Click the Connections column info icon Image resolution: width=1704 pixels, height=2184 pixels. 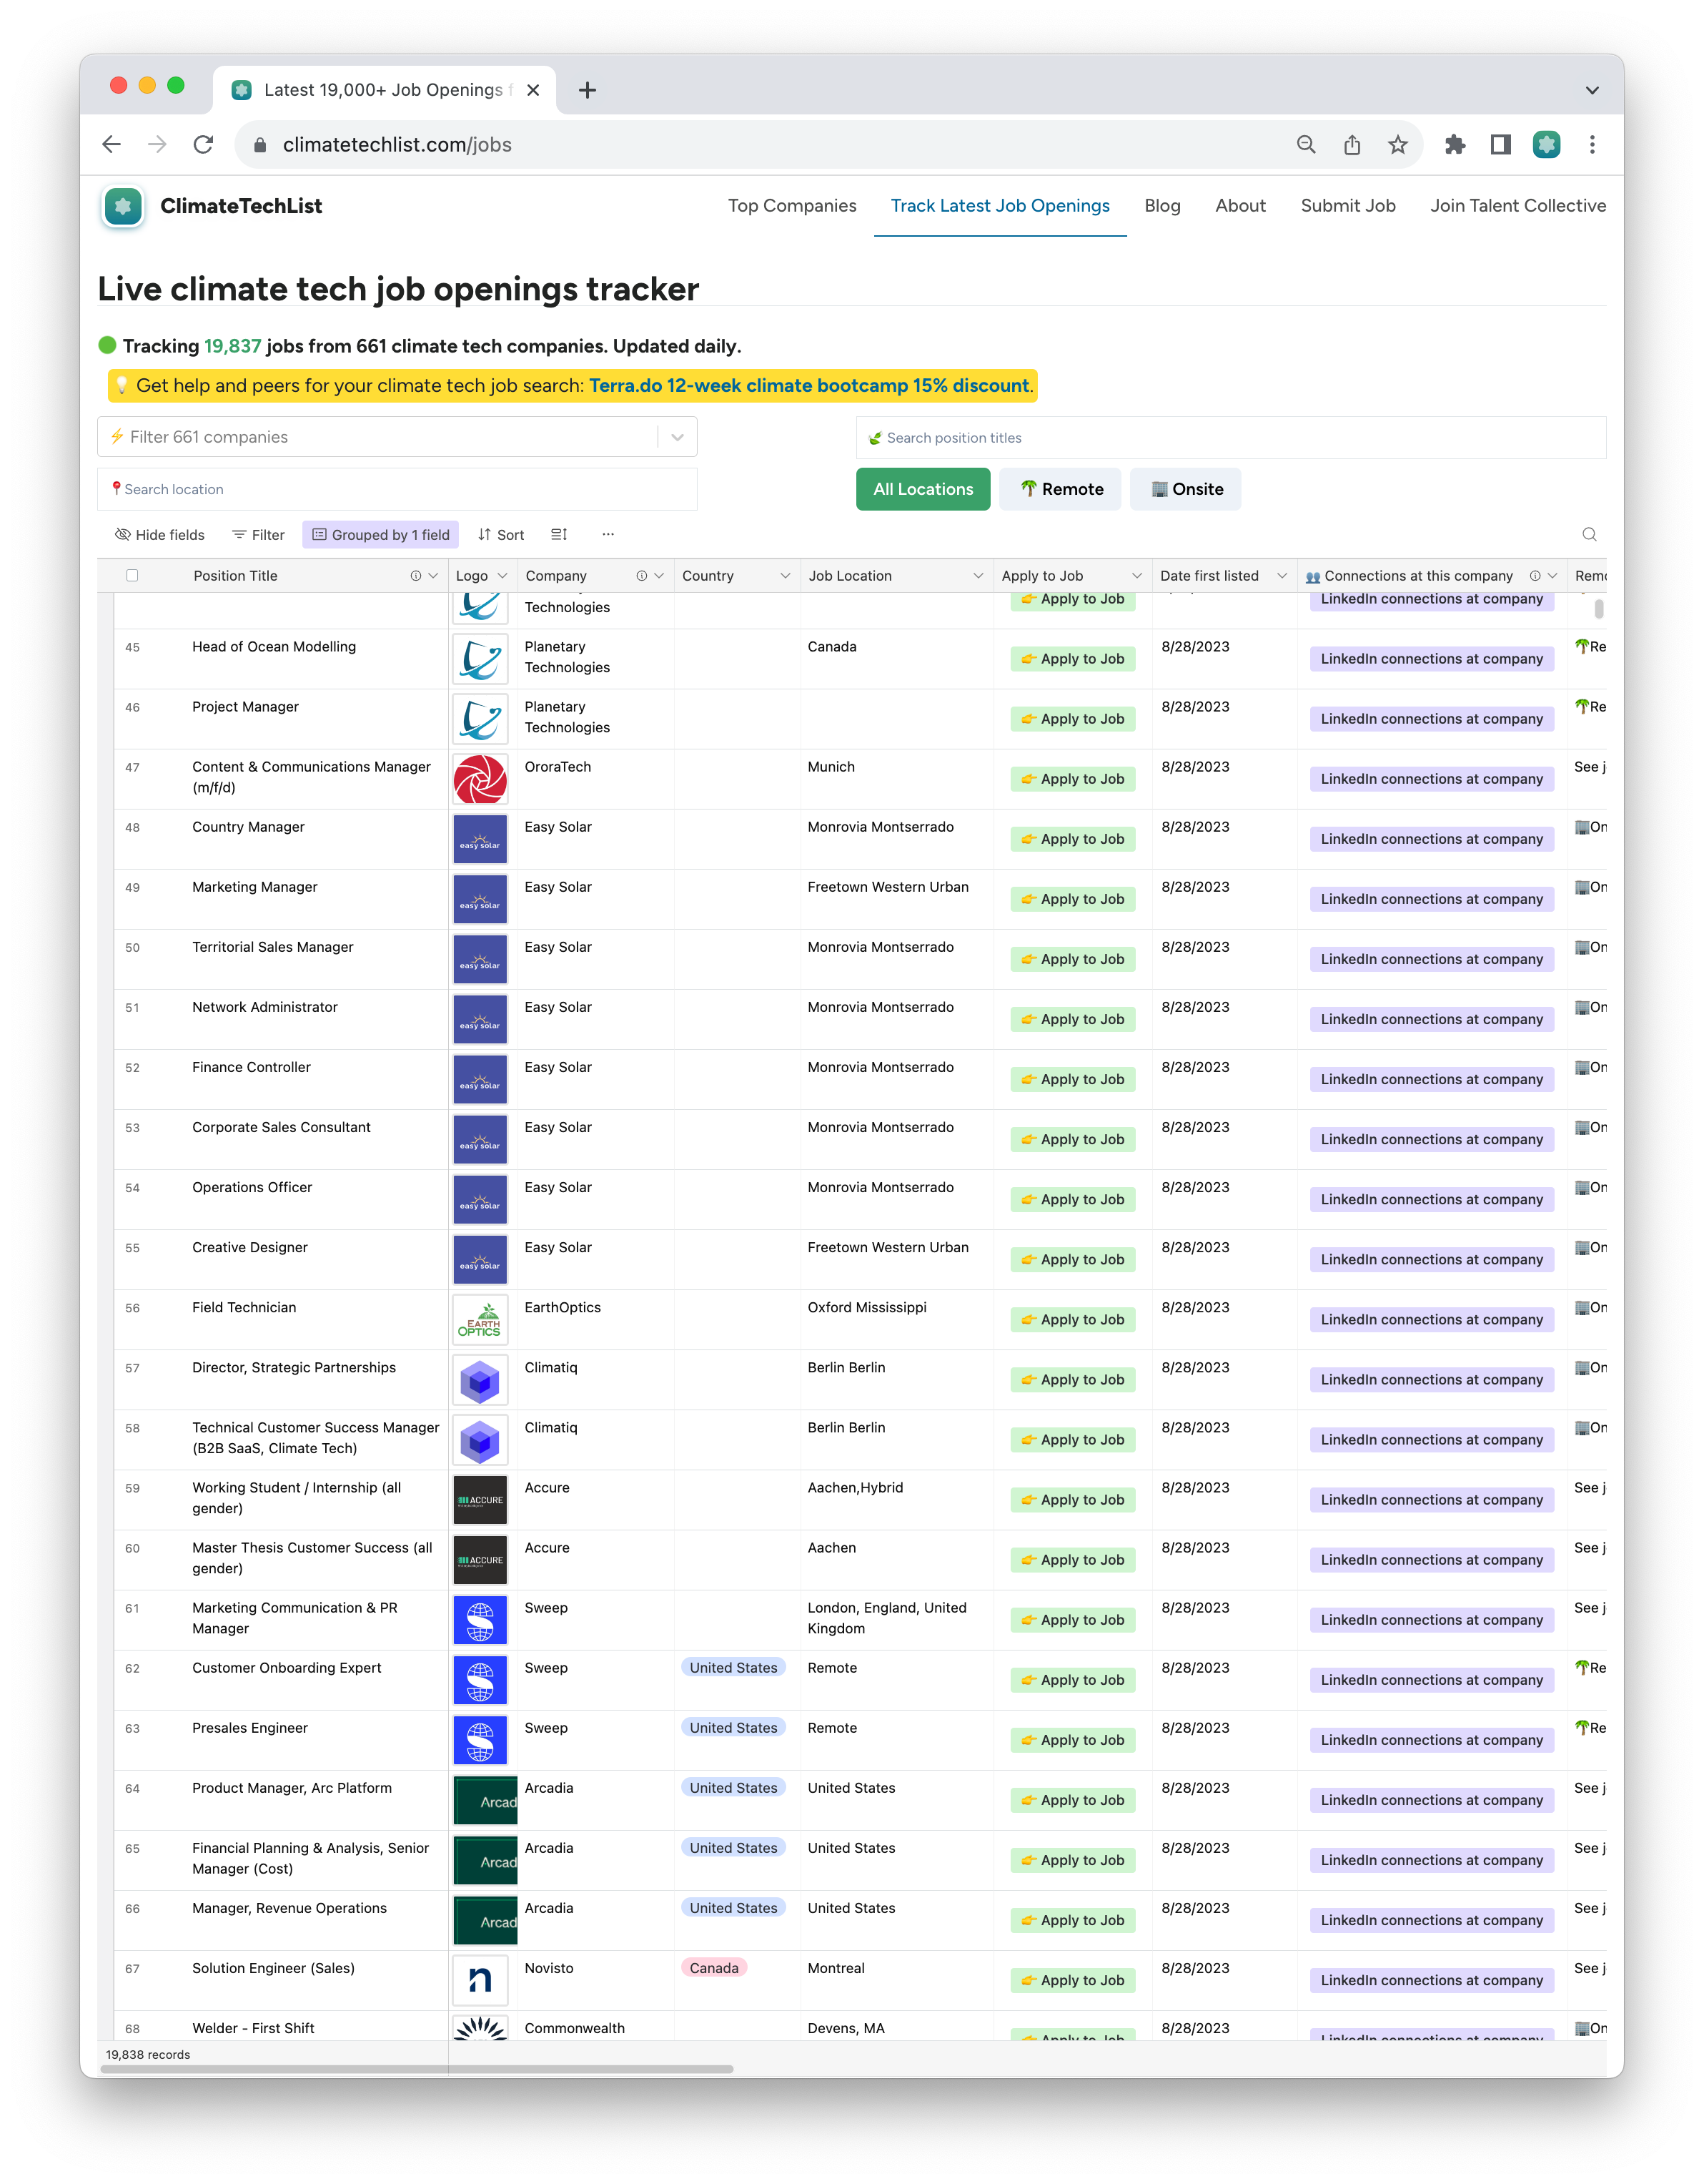click(1534, 576)
